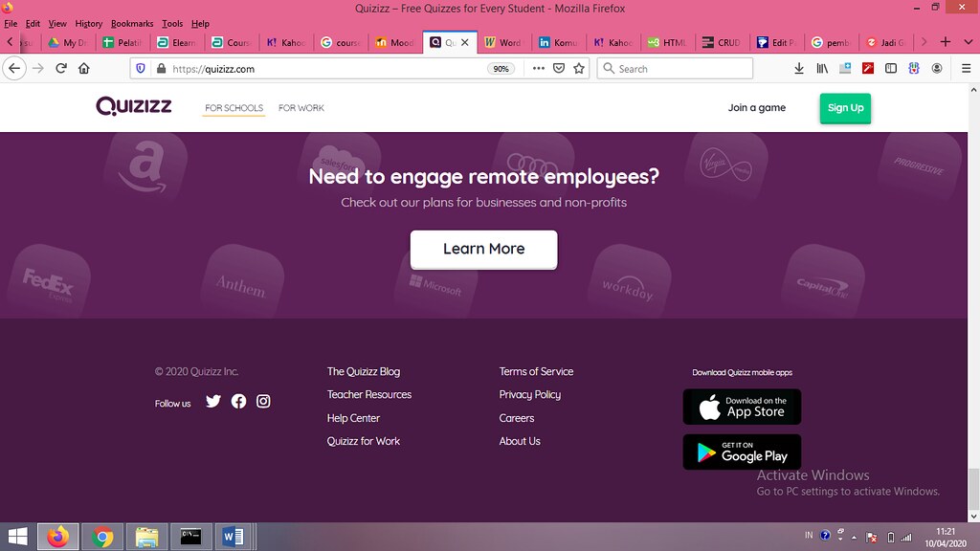Open the Teacher Resources footer link
Screen dimensions: 980x551
tap(368, 395)
